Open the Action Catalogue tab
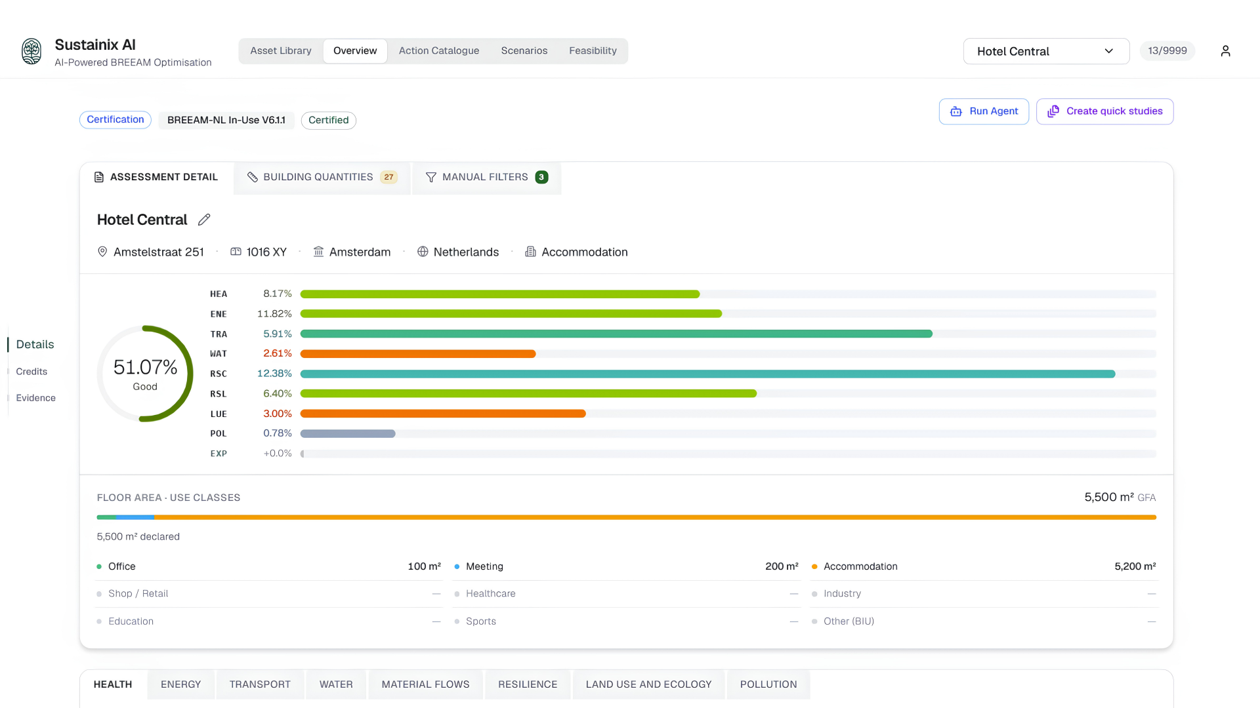Viewport: 1260px width, 708px height. (439, 51)
